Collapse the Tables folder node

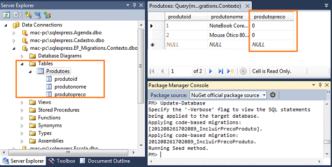(22, 63)
